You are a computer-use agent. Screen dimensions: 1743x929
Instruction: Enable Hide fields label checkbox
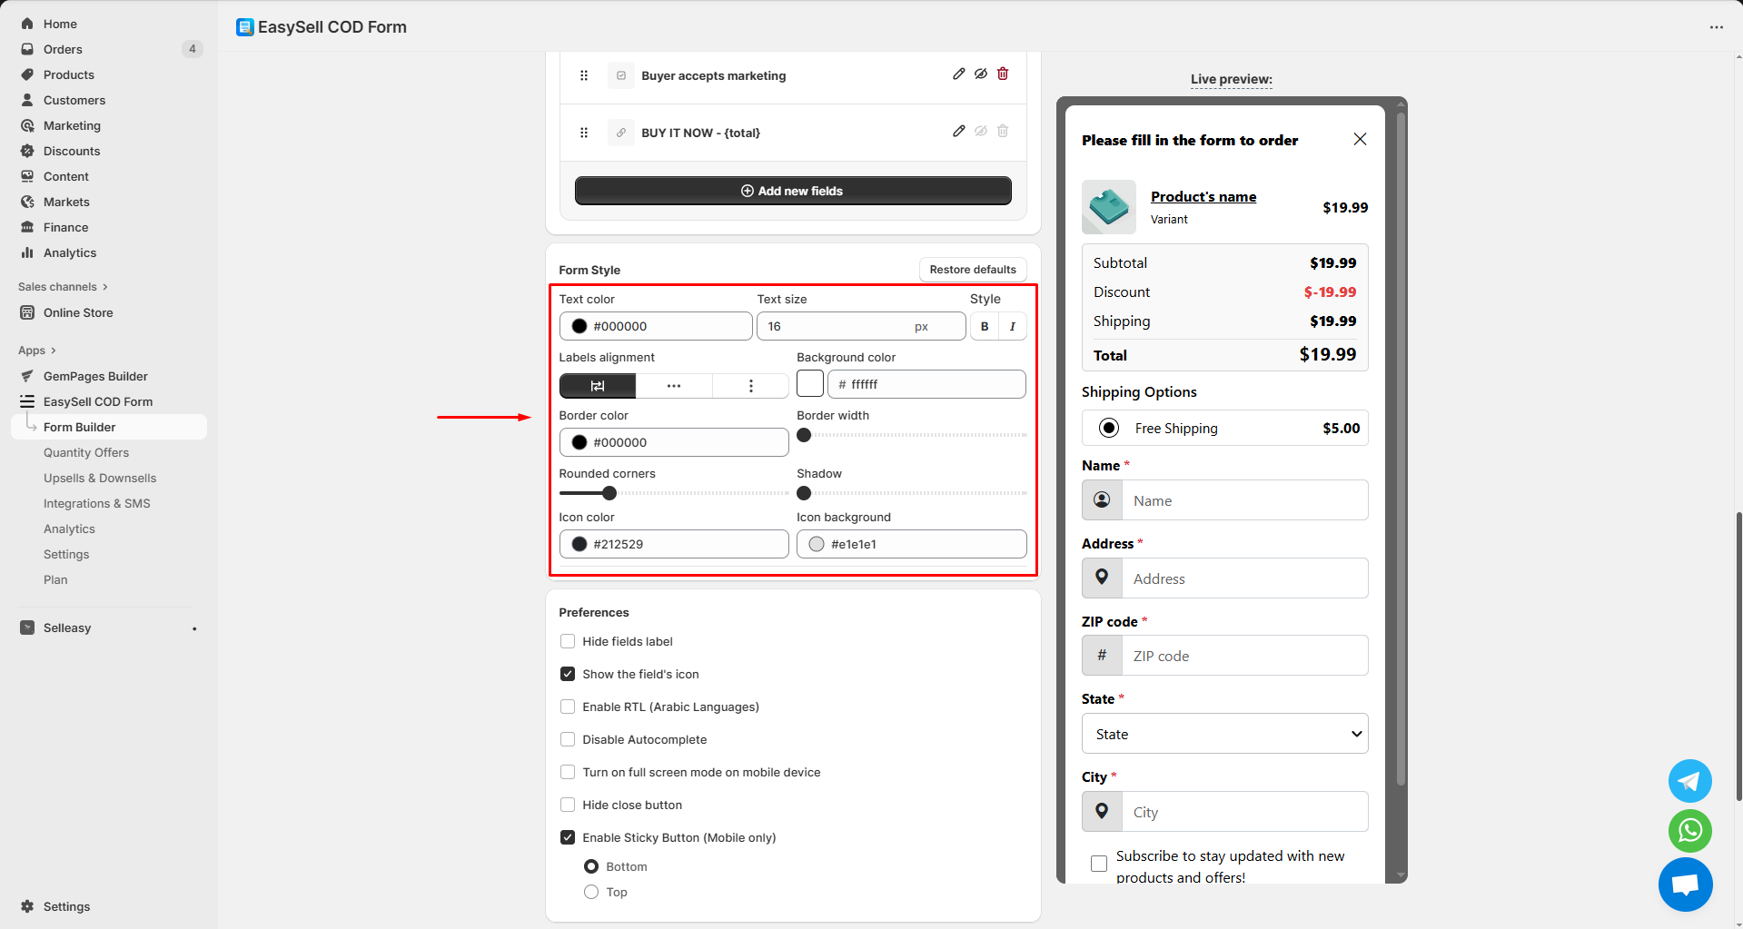(x=568, y=642)
